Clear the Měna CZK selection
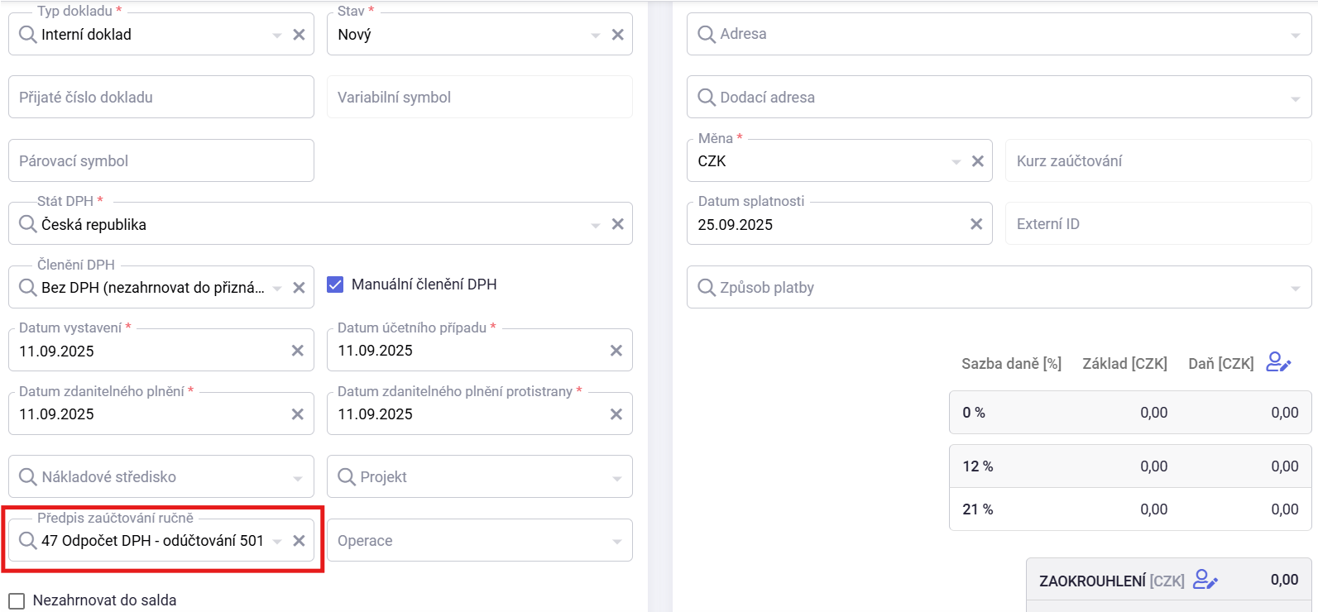Viewport: 1318px width, 612px height. pos(977,161)
